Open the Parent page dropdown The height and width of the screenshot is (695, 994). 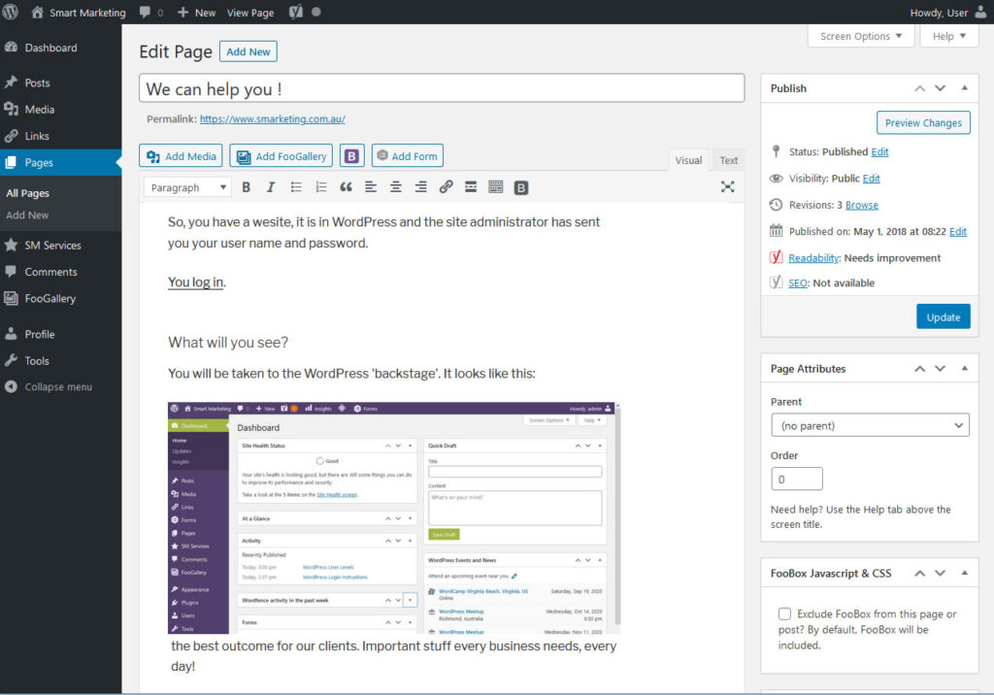[x=870, y=426]
